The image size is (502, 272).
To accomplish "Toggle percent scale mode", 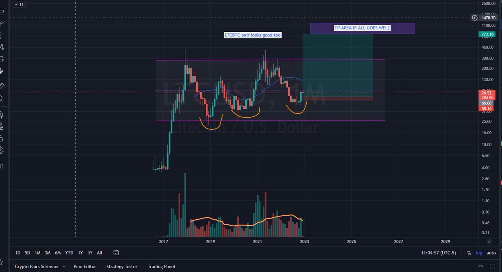I will pos(469,253).
